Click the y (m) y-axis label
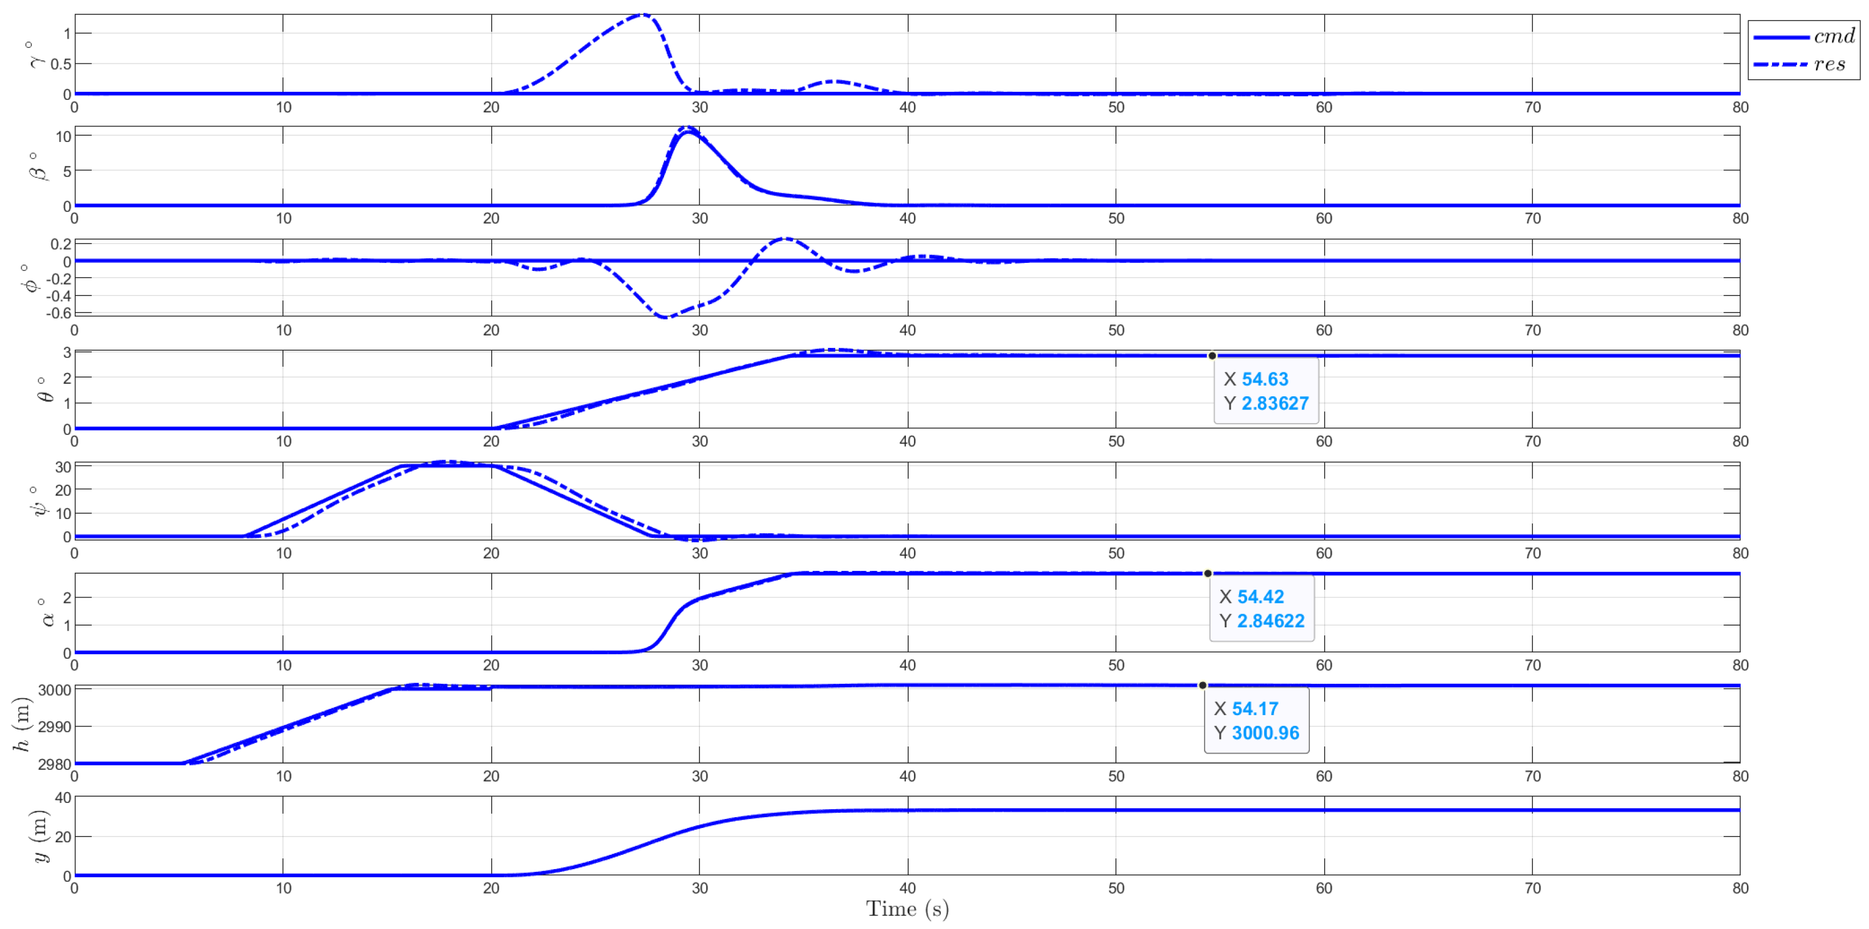The height and width of the screenshot is (929, 1869). click(39, 836)
